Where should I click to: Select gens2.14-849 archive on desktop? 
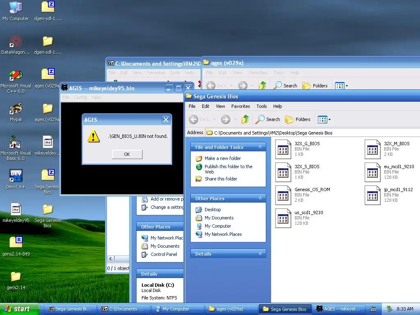click(x=16, y=247)
